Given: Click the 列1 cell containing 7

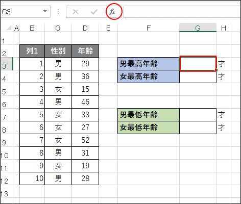Looking at the screenshot, I should tap(32, 140).
